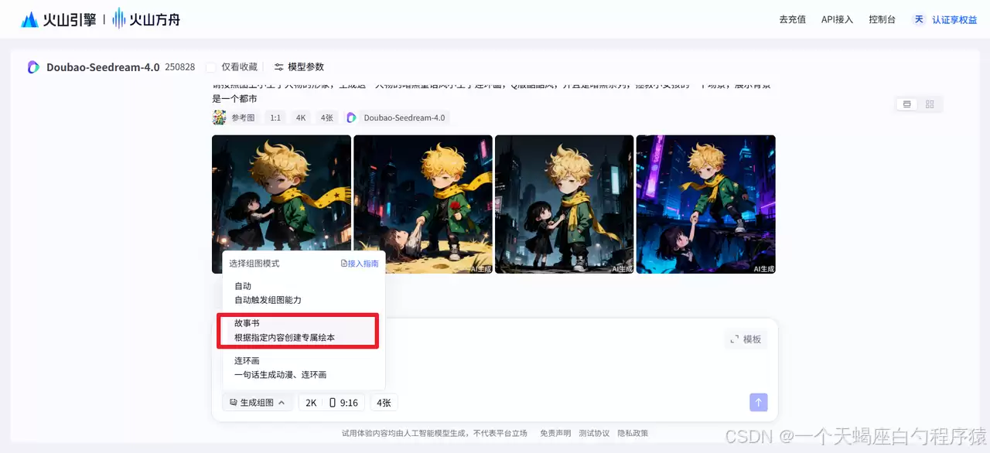Viewport: 990px width, 453px height.
Task: Open the second generated image
Action: point(423,204)
